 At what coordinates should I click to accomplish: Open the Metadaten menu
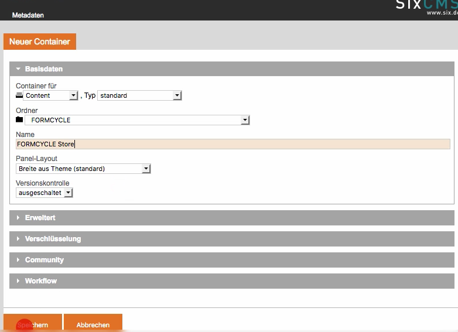pos(28,15)
